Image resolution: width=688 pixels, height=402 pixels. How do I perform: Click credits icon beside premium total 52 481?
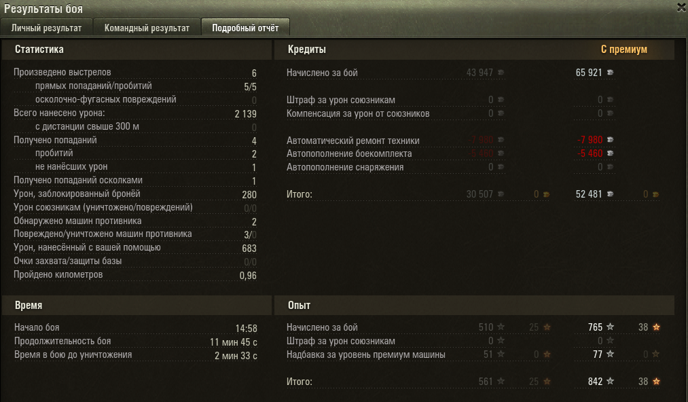pos(610,194)
